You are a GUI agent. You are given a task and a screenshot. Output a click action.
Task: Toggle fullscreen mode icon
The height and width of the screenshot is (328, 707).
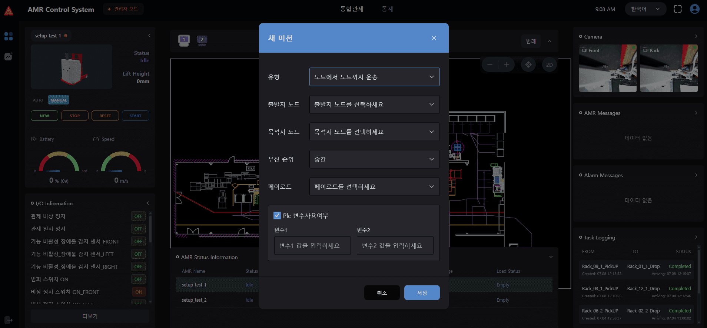point(677,9)
